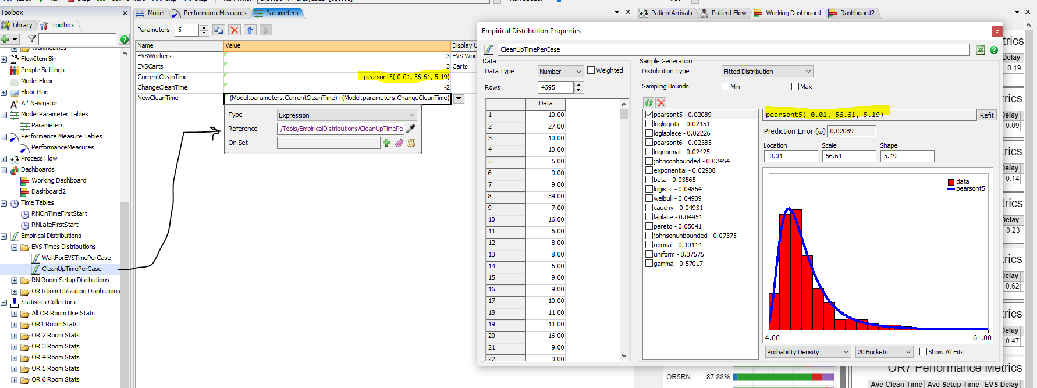This screenshot has height=388, width=1037.
Task: Open the Distribution Type dropdown
Action: click(x=766, y=72)
